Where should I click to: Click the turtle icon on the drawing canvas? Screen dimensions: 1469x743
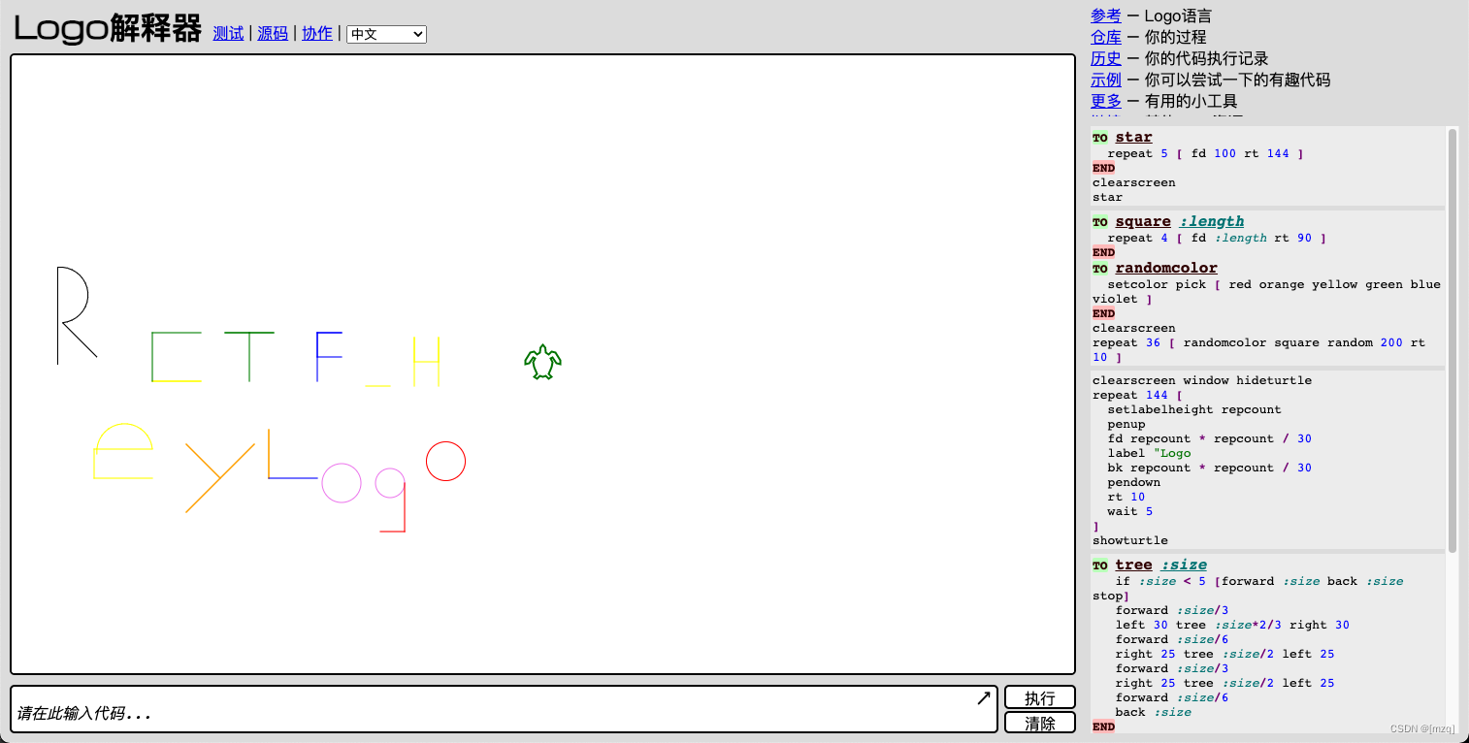point(544,362)
